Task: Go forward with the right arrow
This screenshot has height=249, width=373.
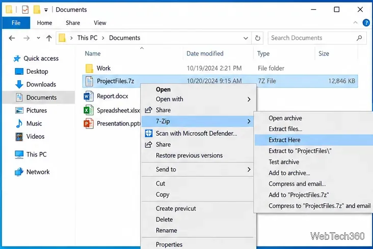Action: click(x=26, y=38)
